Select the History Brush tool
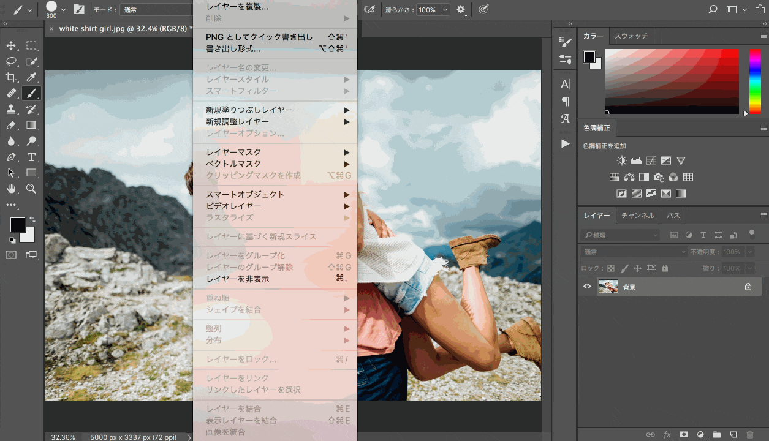Screen dimensions: 769x441 pos(31,109)
